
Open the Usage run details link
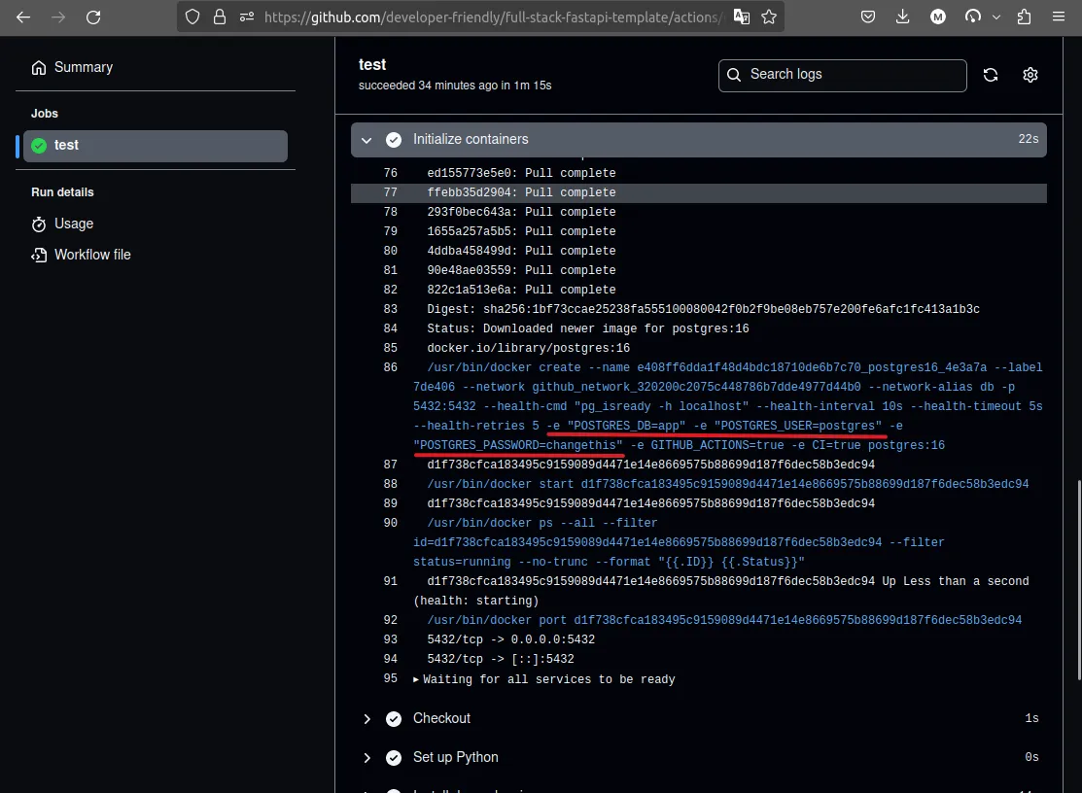(73, 224)
